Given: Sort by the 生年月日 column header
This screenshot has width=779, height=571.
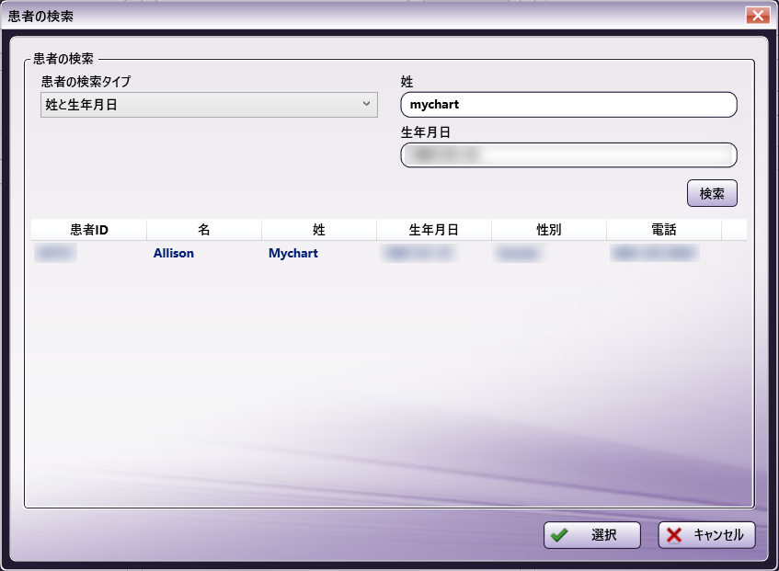Looking at the screenshot, I should 434,229.
